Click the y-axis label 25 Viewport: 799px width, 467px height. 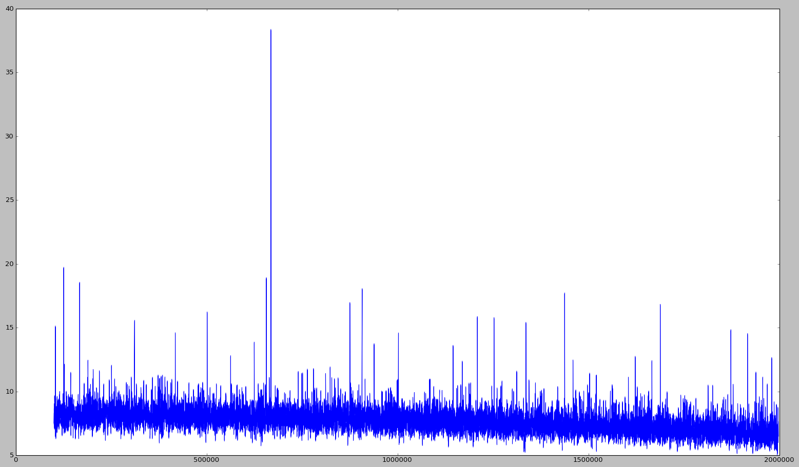point(9,200)
